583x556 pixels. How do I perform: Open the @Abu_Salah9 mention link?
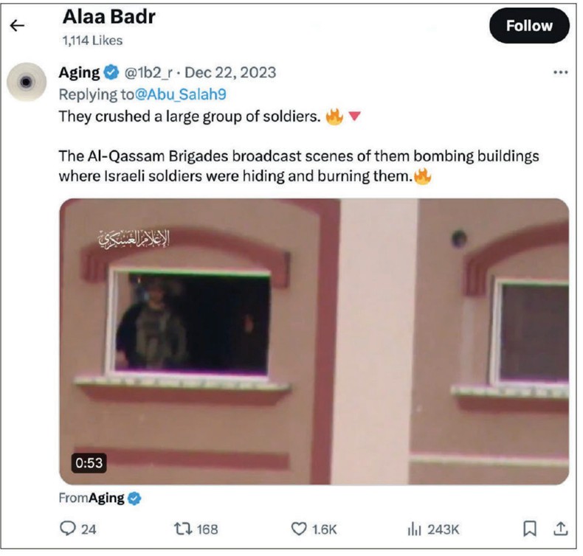[180, 94]
